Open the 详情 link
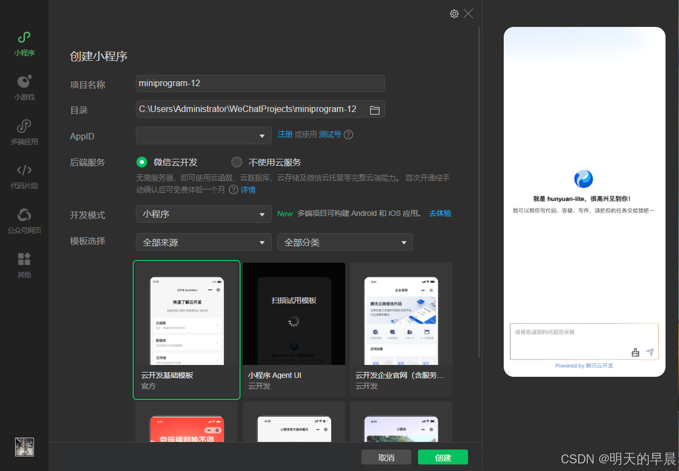The height and width of the screenshot is (471, 679). click(248, 189)
